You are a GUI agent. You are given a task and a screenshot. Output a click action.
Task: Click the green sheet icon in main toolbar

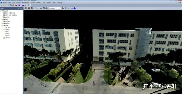10,6
